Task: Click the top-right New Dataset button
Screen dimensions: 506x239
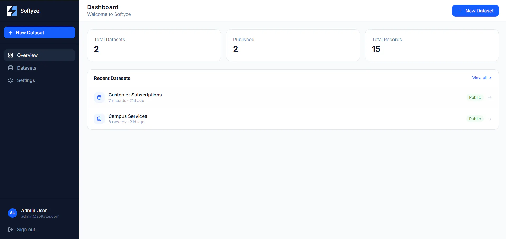Action: coord(475,11)
